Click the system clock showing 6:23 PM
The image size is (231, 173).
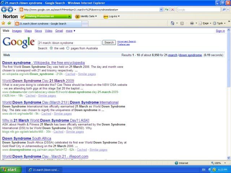tap(223, 170)
